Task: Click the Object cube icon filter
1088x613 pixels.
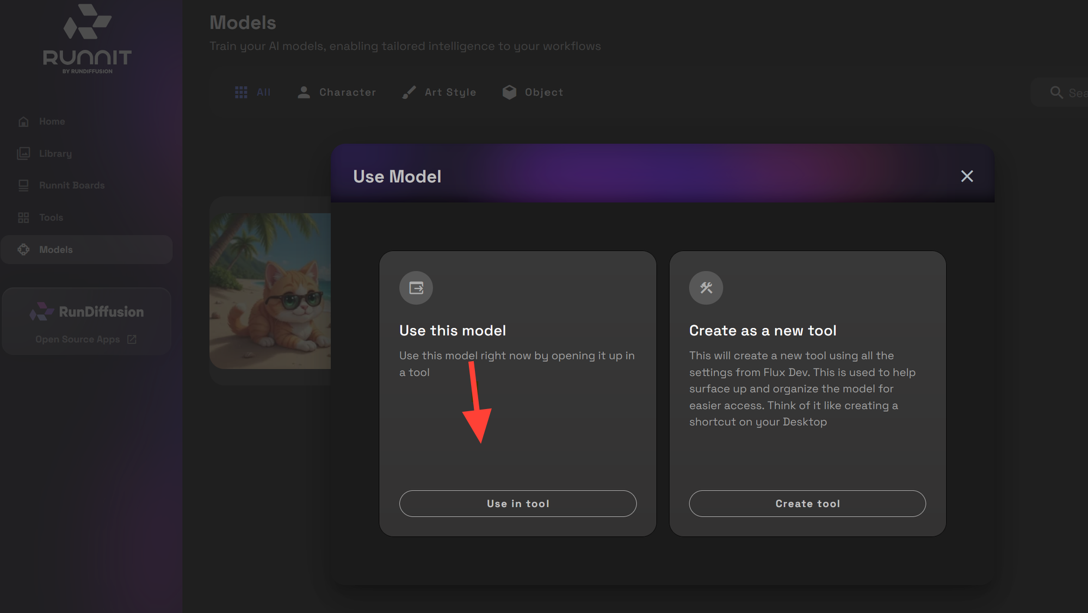Action: [x=510, y=91]
